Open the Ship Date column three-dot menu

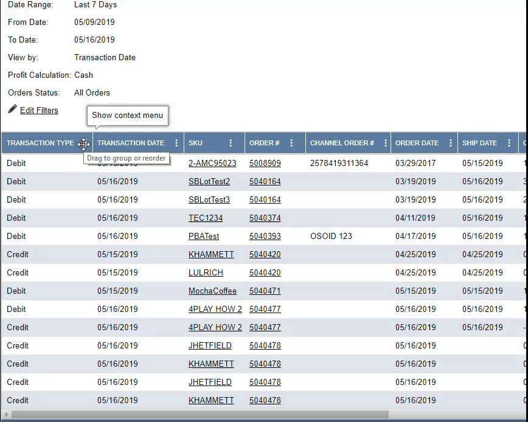[509, 144]
